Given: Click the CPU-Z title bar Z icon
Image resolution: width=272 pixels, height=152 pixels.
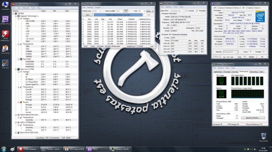Looking at the screenshot, I should pos(213,3).
